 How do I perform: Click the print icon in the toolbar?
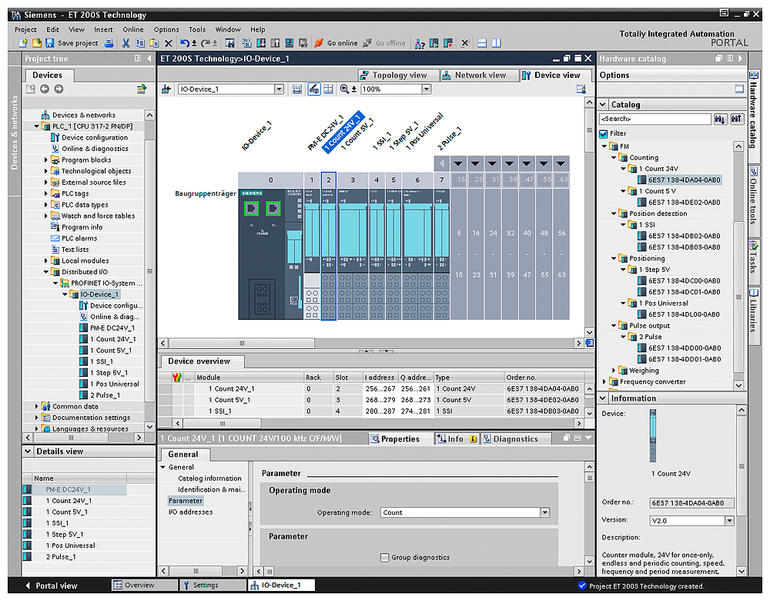point(109,43)
